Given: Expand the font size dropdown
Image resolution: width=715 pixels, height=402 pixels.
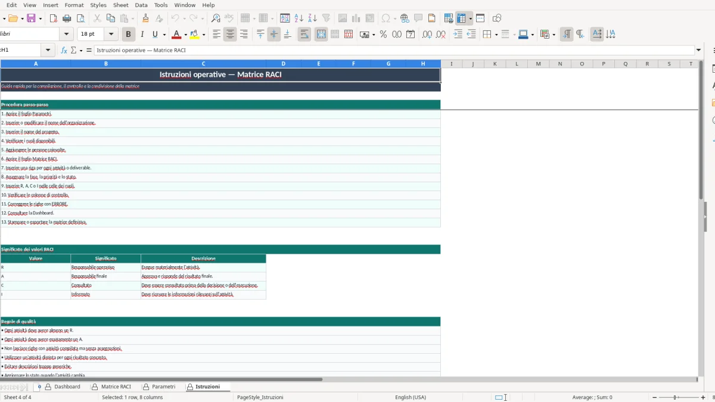Looking at the screenshot, I should click(x=111, y=35).
